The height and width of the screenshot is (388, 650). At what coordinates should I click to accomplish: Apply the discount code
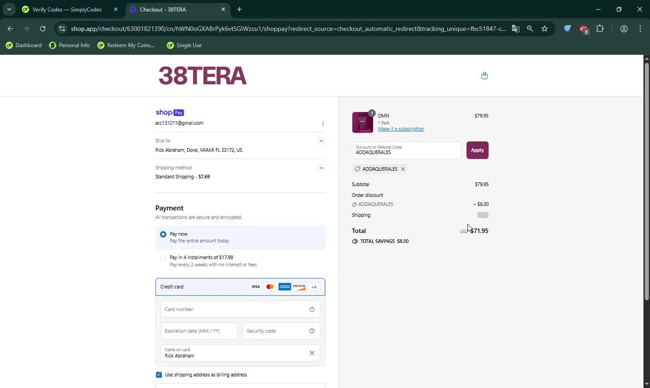tap(478, 150)
